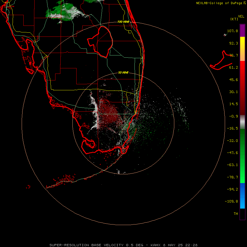The width and height of the screenshot is (247, 247).
Task: Click the -78.7 velocity scale value
Action: [232, 177]
